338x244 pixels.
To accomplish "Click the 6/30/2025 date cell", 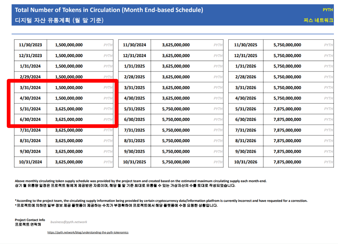I will (134, 119).
